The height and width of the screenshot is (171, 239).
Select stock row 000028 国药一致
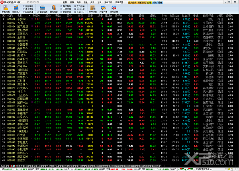pyautogui.click(x=119, y=102)
